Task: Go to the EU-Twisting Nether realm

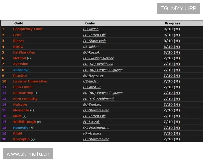Action: [98, 58]
